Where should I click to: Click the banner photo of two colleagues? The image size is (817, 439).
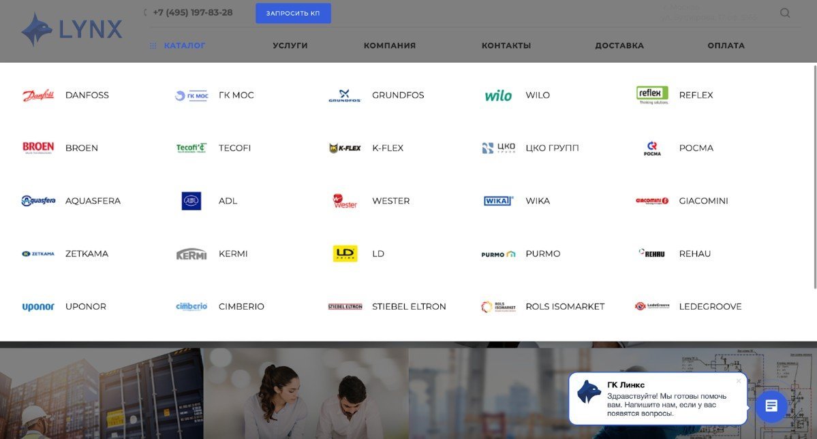pyautogui.click(x=306, y=394)
